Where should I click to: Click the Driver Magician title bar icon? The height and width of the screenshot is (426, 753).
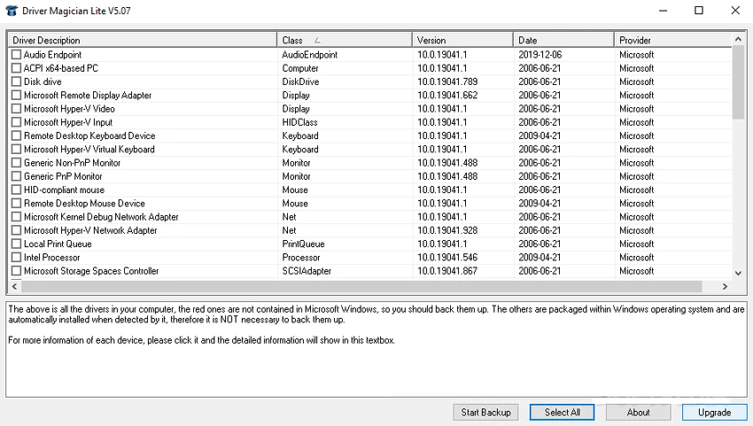12,11
